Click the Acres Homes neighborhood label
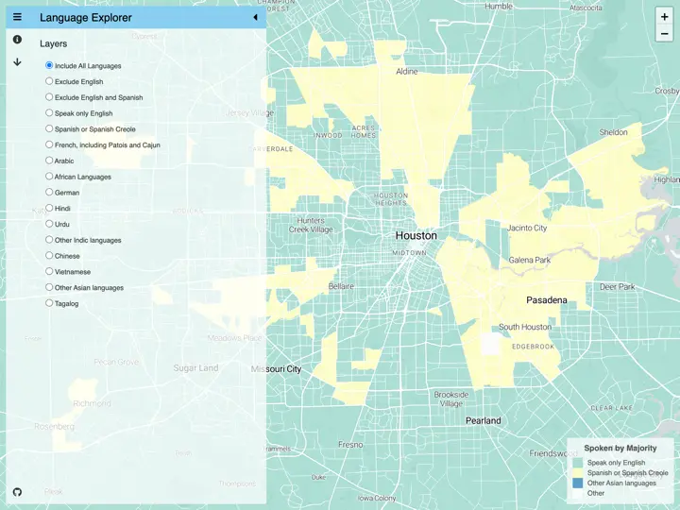Image resolution: width=680 pixels, height=510 pixels. click(x=364, y=131)
